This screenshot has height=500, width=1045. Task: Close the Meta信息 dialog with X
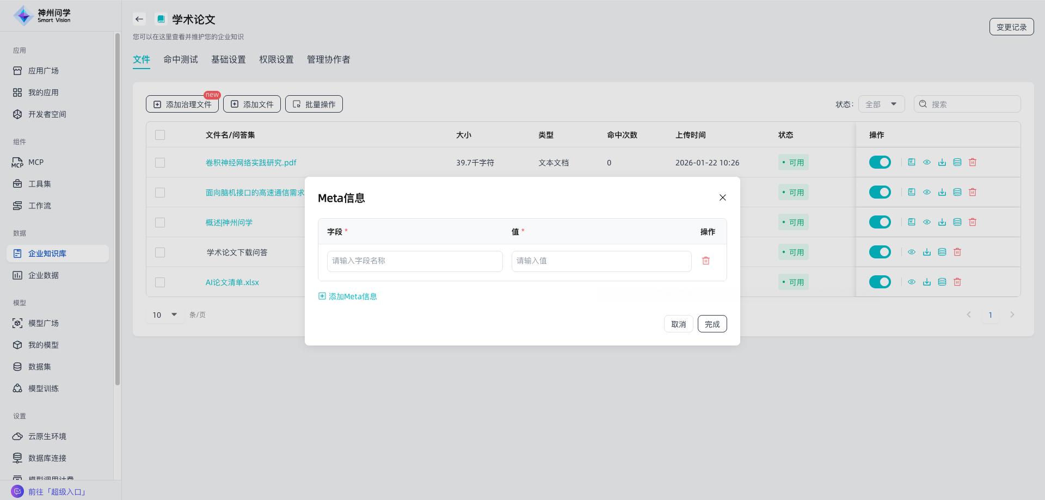tap(722, 197)
